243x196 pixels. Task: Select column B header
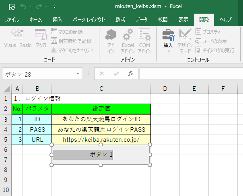(37, 89)
